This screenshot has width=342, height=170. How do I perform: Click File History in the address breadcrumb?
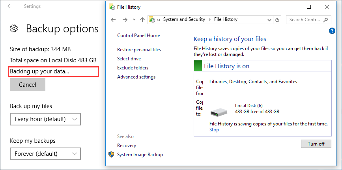point(226,19)
